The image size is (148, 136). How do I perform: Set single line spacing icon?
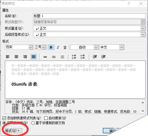pos(45,57)
